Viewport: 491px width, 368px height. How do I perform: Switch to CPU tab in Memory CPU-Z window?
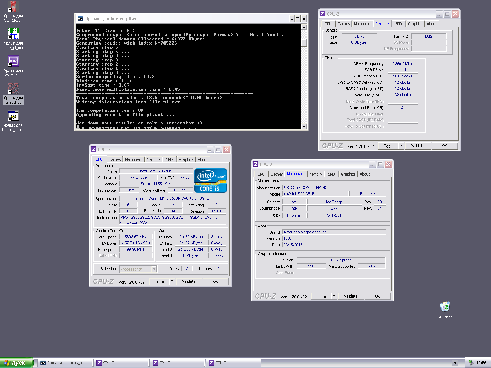point(328,24)
